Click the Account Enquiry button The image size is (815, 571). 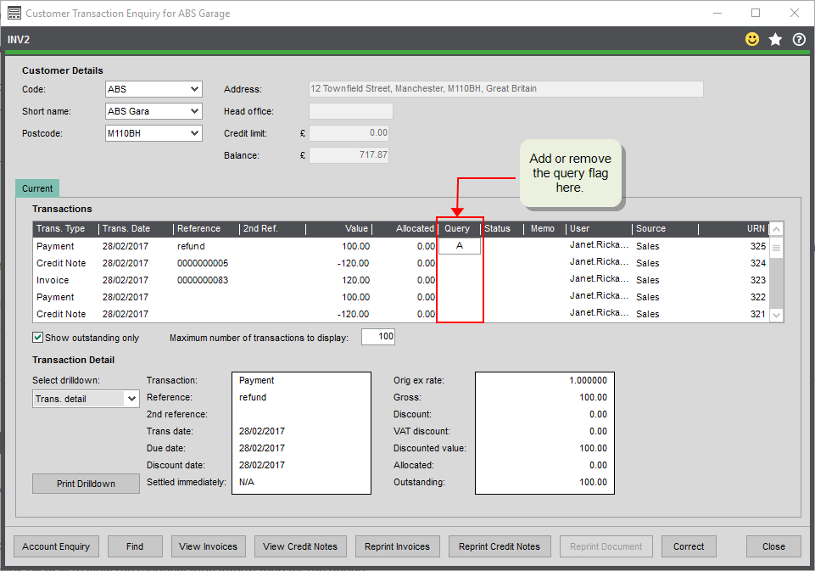[56, 546]
